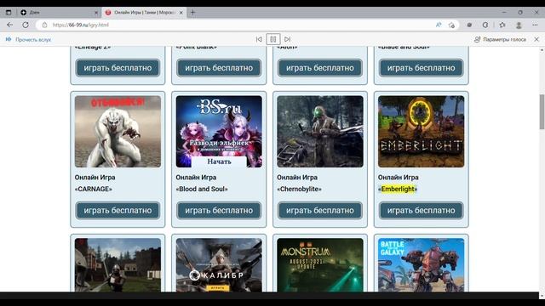
Task: Click играть бесплатно under Blood and Soul
Action: click(x=219, y=210)
